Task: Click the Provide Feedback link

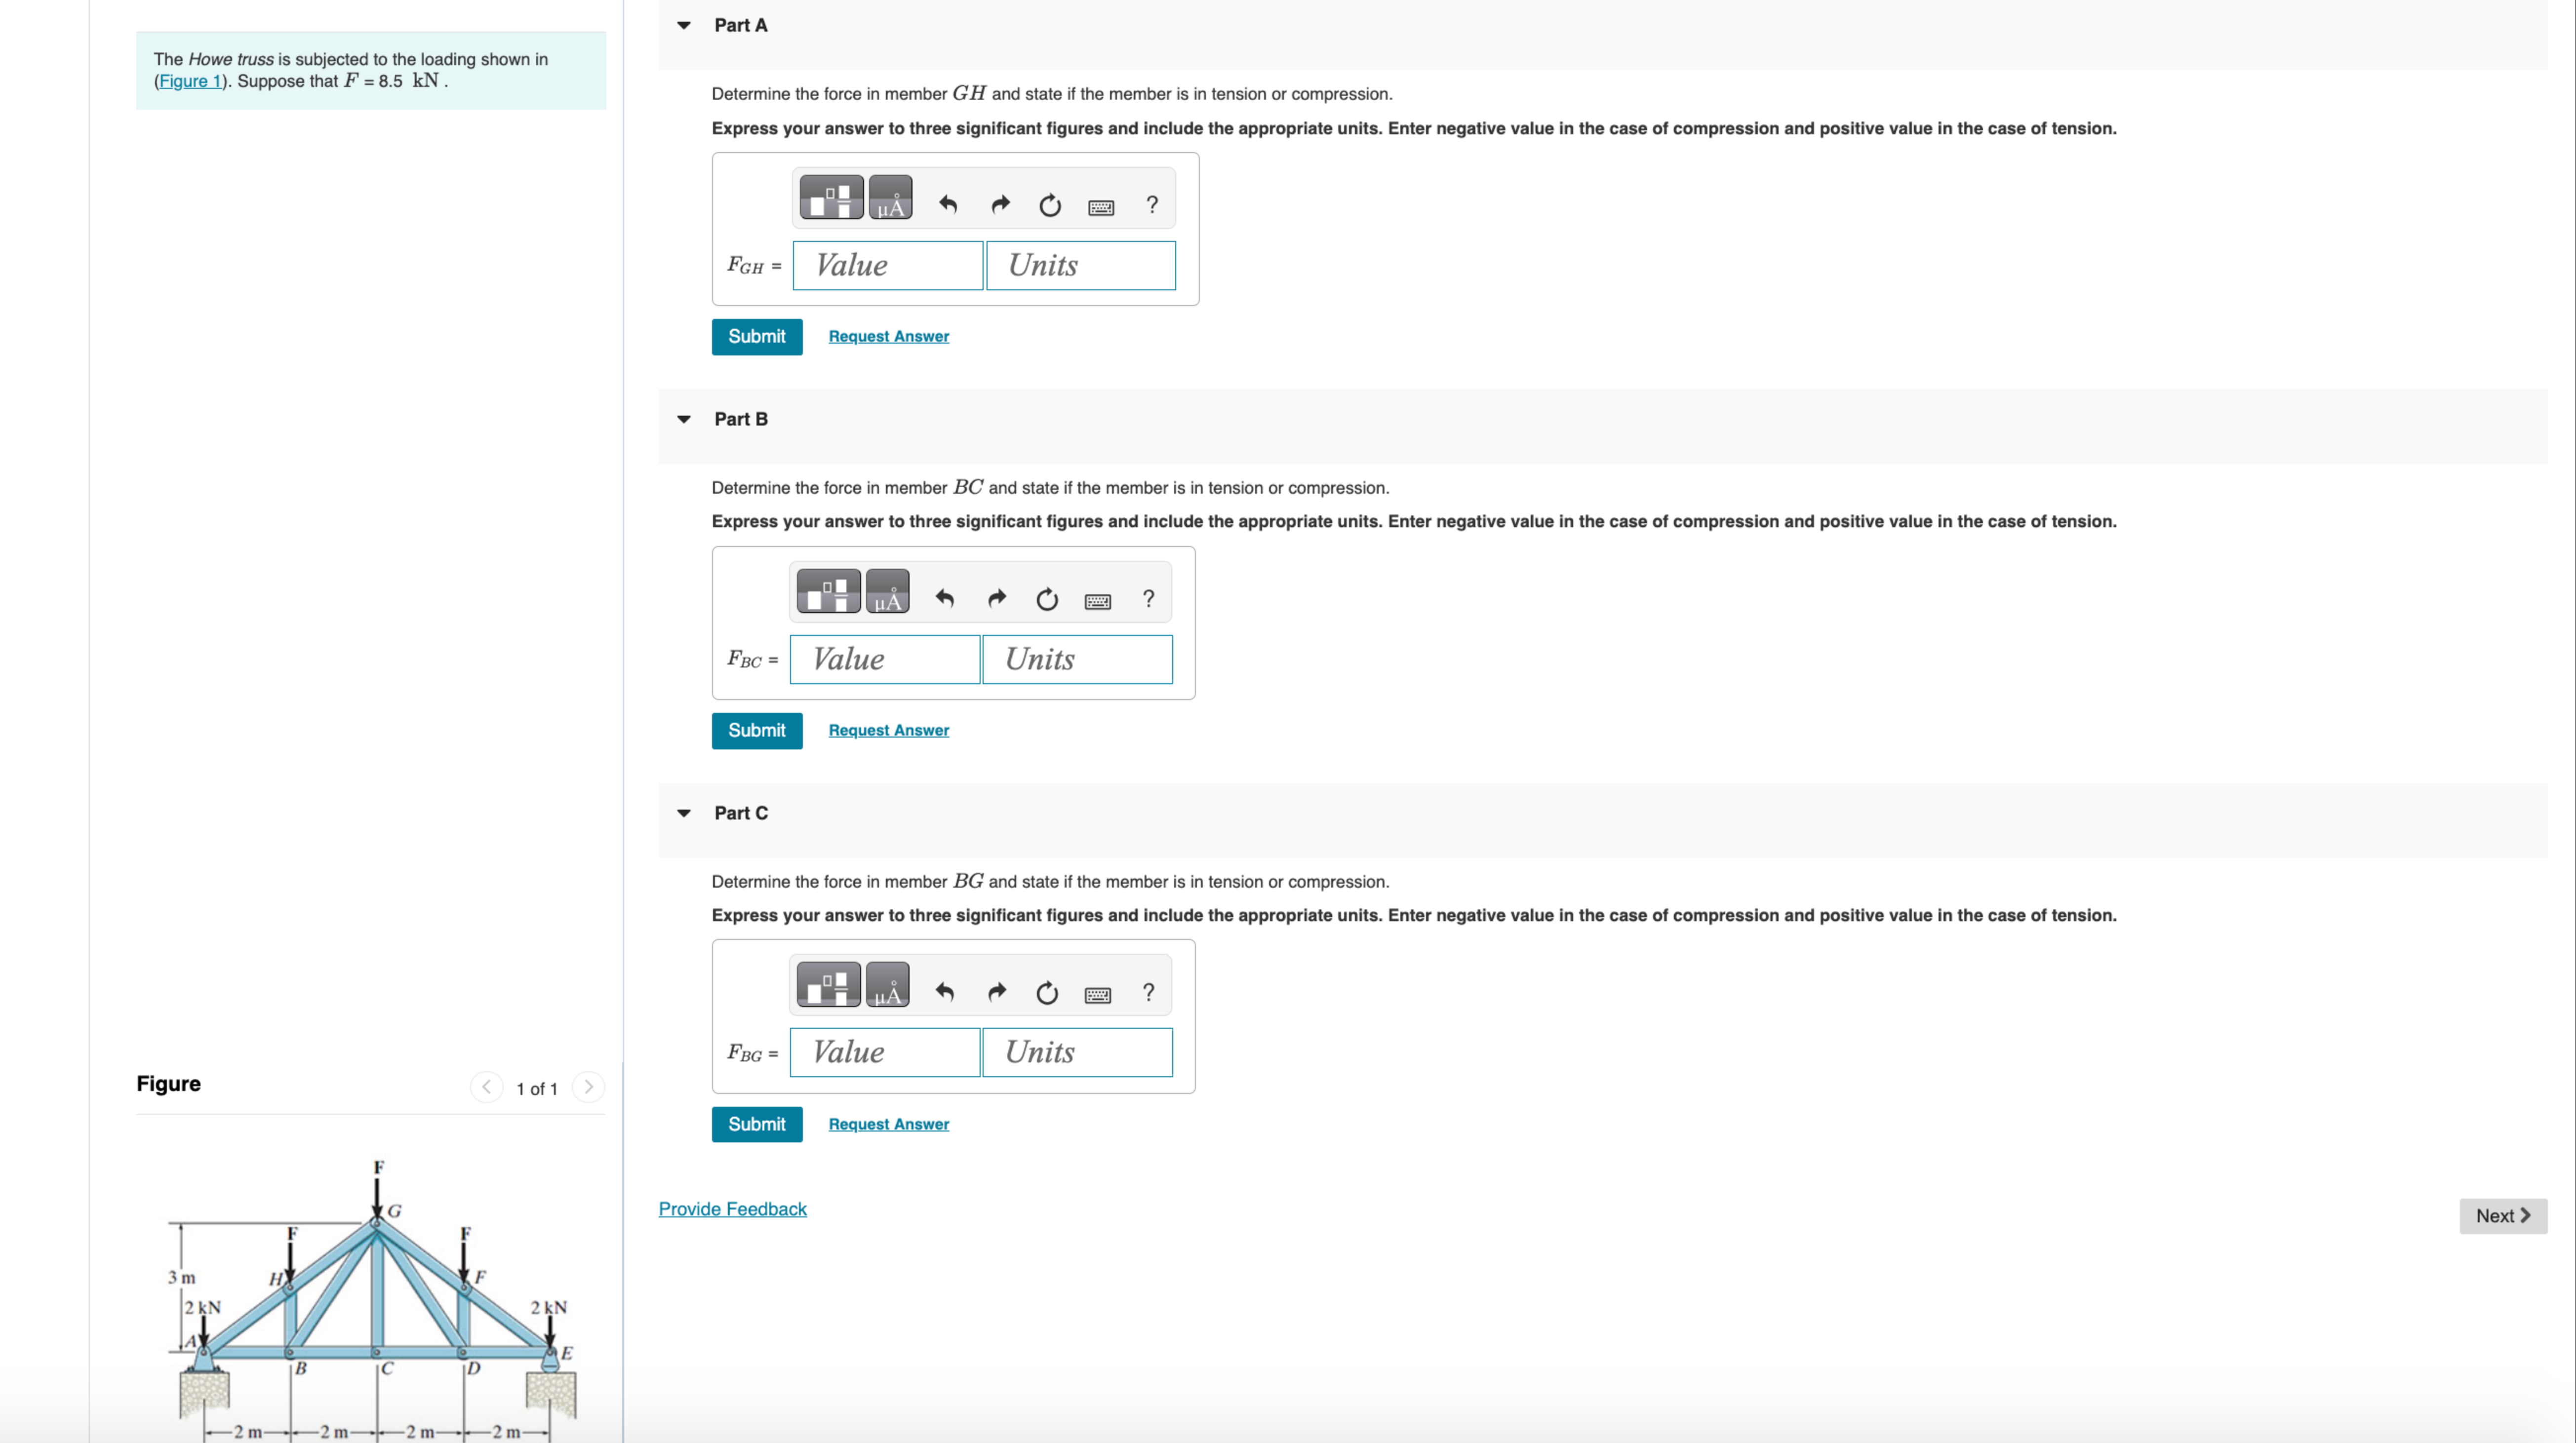Action: click(x=732, y=1209)
